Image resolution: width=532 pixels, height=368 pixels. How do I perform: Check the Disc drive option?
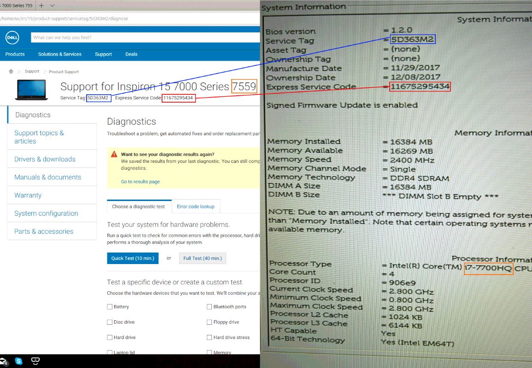pos(110,322)
